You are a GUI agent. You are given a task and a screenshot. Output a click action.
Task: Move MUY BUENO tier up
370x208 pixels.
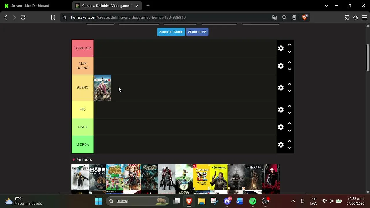click(289, 62)
